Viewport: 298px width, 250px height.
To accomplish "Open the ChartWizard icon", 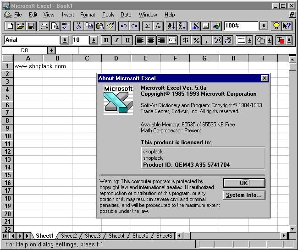I will [195, 26].
